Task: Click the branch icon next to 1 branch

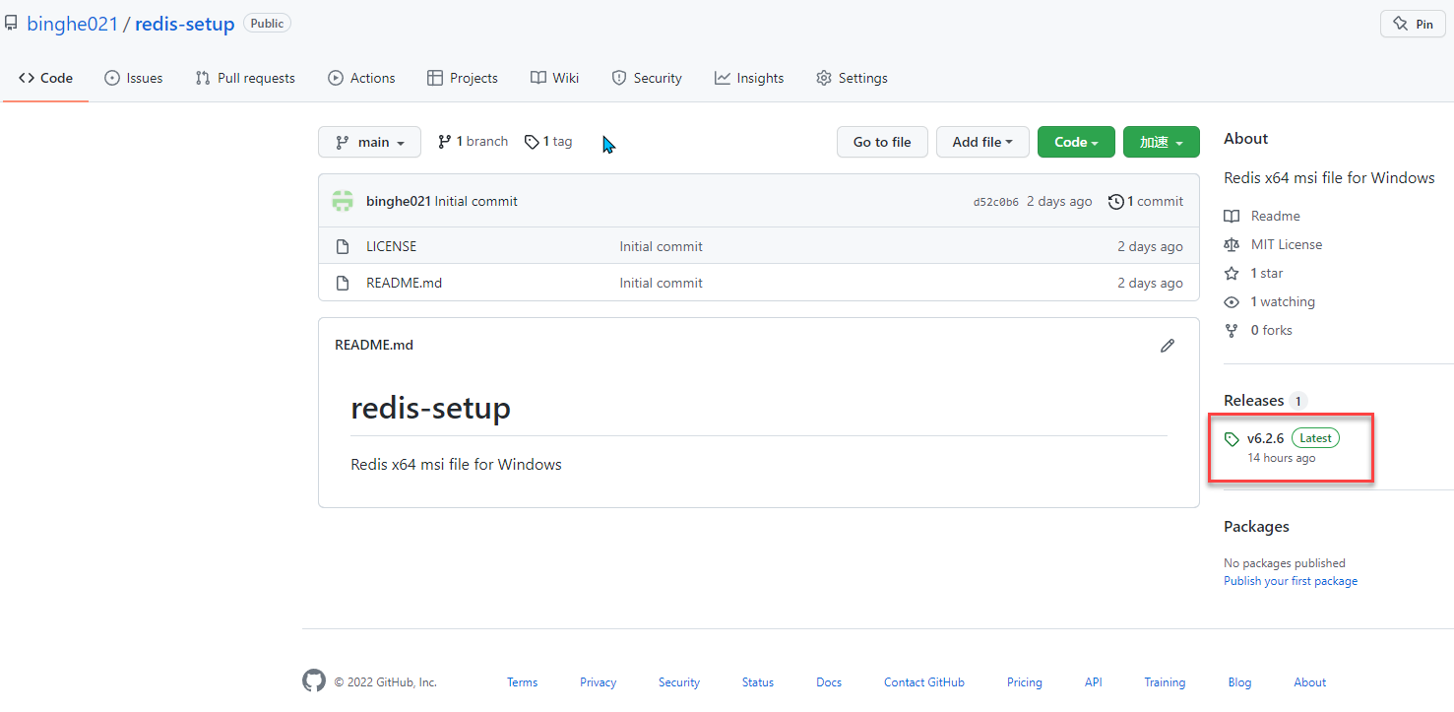Action: (444, 142)
